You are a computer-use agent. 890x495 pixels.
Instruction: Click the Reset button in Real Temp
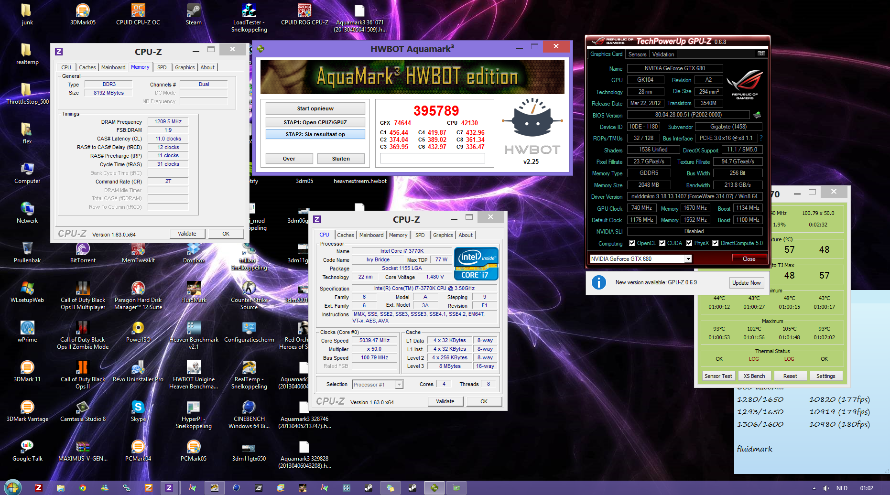point(790,376)
